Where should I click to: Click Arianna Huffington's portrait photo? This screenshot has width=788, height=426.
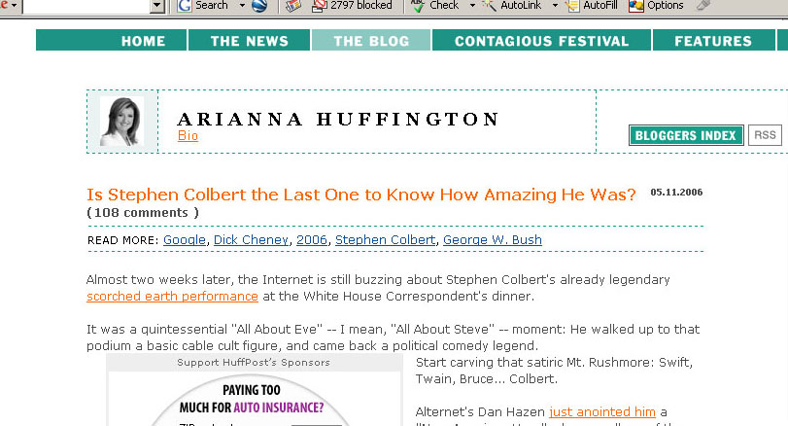click(x=122, y=122)
